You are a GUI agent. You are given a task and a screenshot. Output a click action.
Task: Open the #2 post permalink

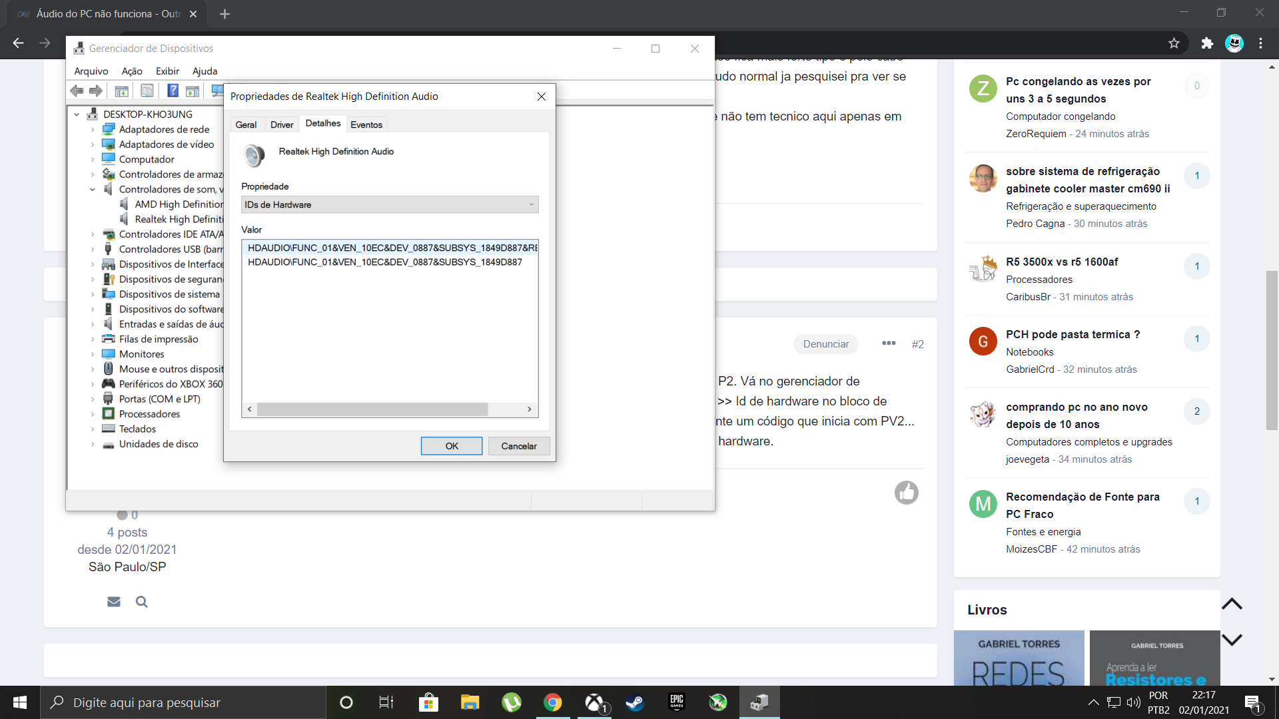coord(917,344)
